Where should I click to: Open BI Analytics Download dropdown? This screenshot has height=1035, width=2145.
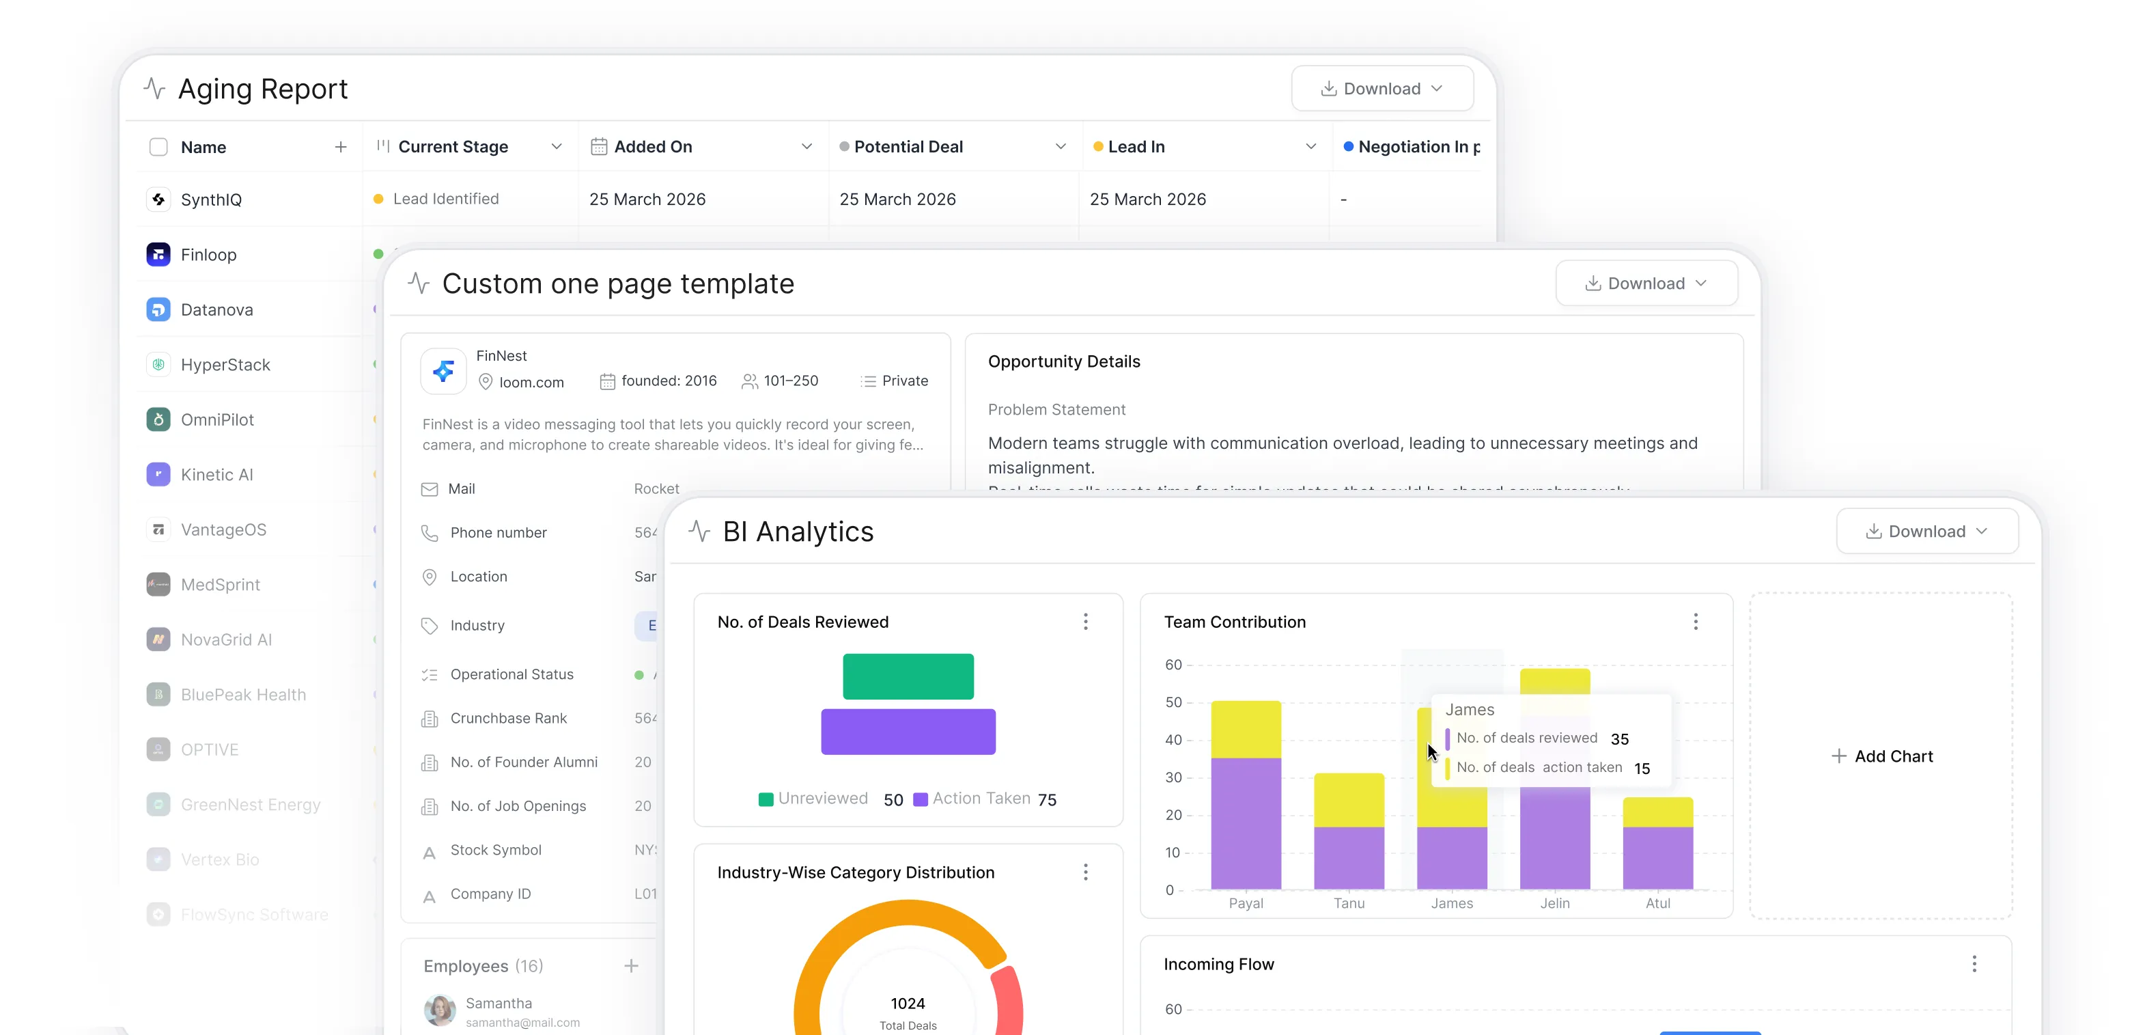tap(1927, 532)
